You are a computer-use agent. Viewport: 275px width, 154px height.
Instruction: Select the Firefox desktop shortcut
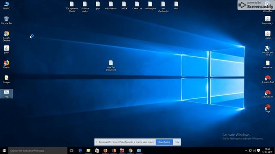pyautogui.click(x=6, y=64)
